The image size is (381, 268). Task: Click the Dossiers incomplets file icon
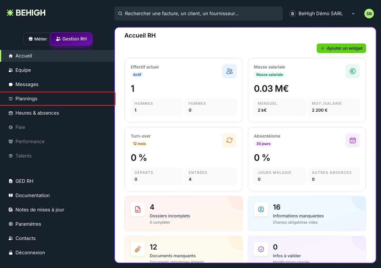click(138, 209)
